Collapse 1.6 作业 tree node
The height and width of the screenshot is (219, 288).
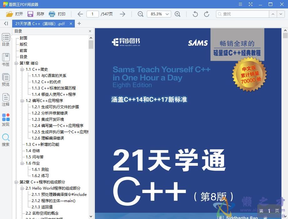[x=22, y=163]
